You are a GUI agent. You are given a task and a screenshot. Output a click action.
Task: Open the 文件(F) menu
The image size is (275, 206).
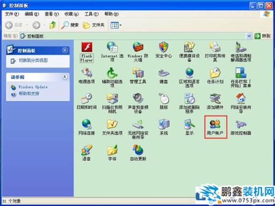pos(12,14)
